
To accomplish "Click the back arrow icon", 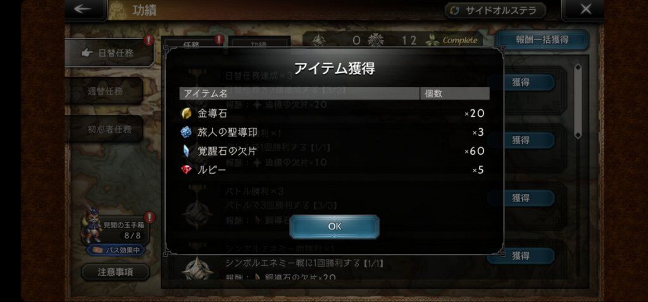I will [x=83, y=9].
